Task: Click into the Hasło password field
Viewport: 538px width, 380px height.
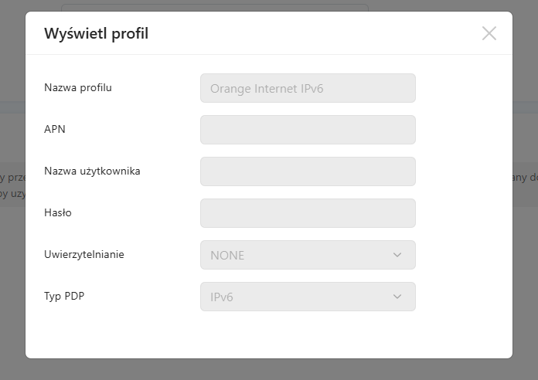Action: pyautogui.click(x=308, y=213)
